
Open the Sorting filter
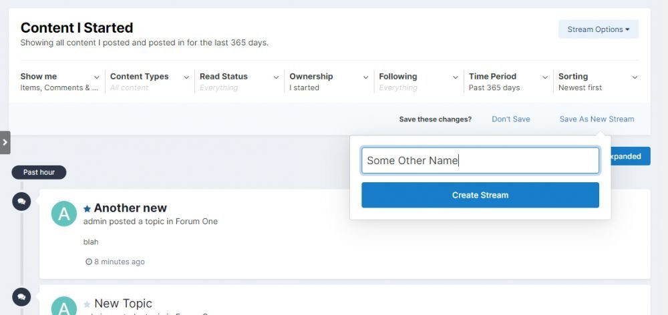[x=597, y=81]
